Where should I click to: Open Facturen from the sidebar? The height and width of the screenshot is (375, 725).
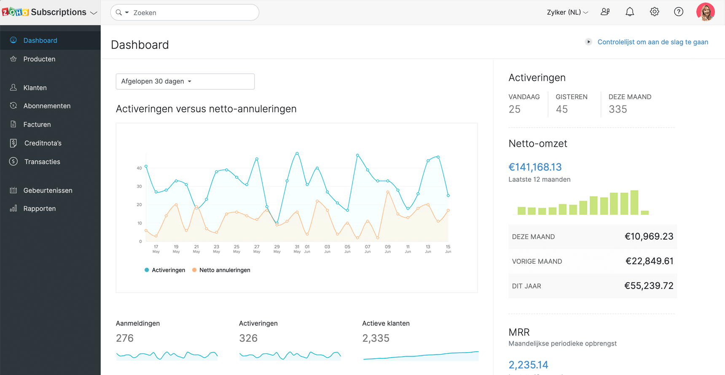[37, 125]
